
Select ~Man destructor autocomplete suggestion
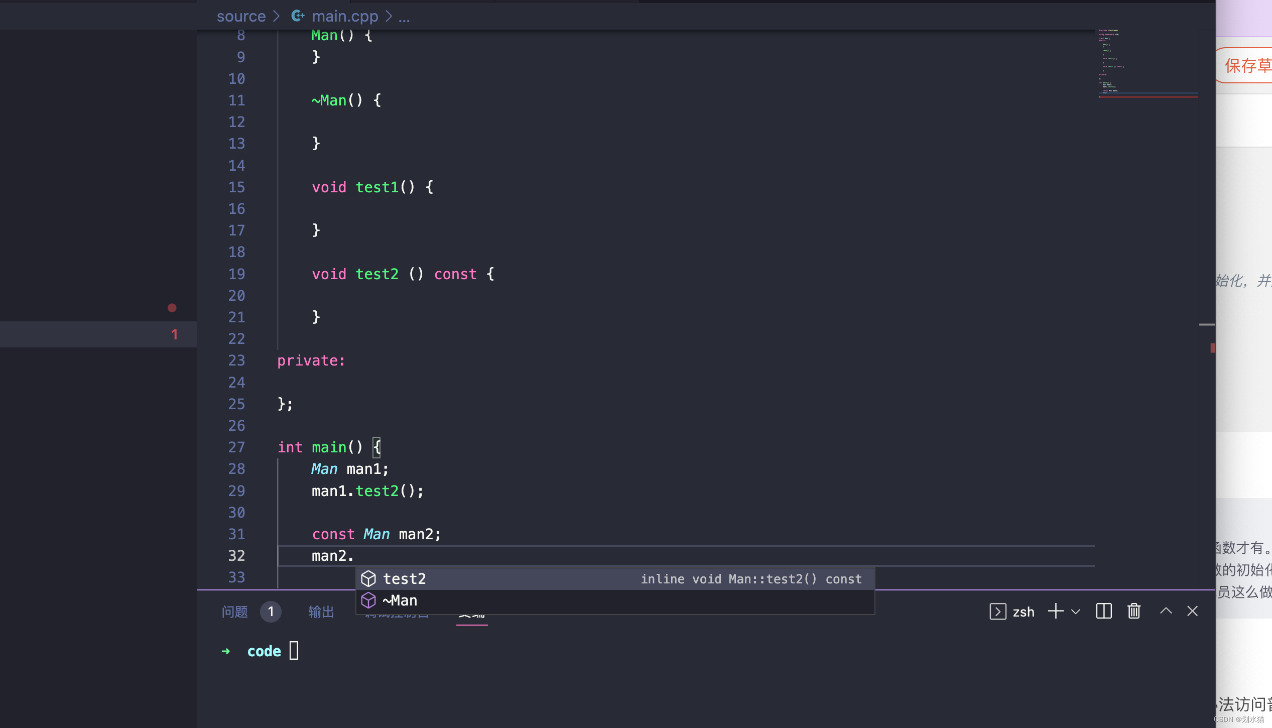click(x=615, y=600)
